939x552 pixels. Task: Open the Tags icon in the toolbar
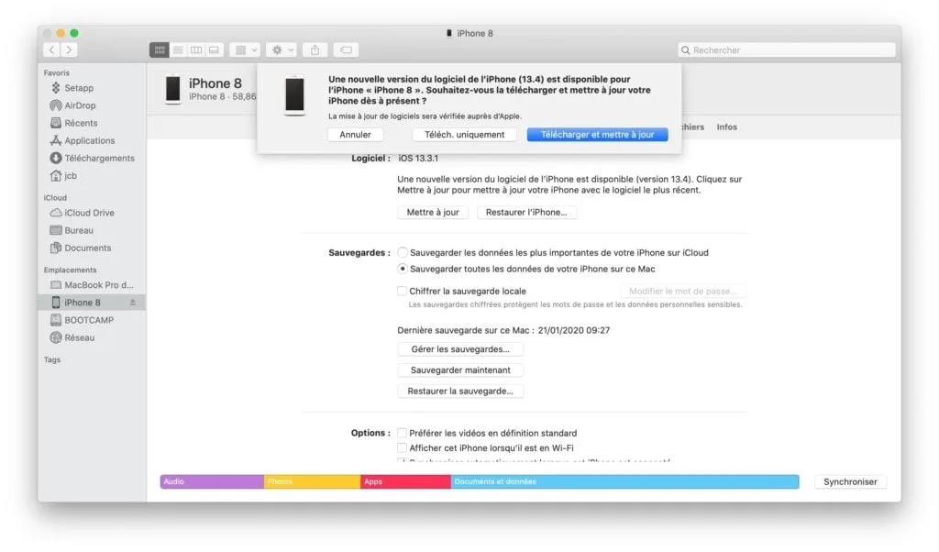348,50
